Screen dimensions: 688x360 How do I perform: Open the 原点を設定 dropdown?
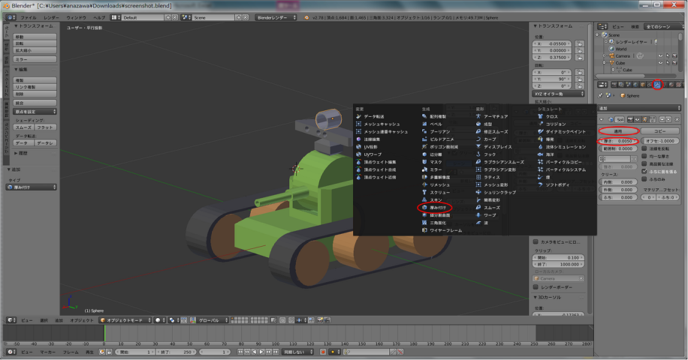point(35,111)
